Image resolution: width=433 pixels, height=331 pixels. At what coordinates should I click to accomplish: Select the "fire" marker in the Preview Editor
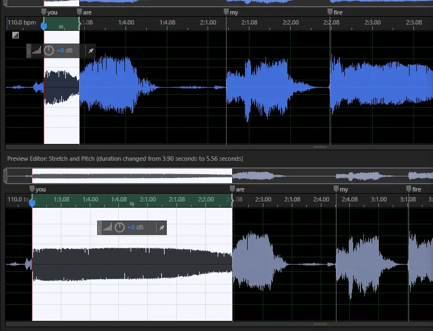[408, 189]
